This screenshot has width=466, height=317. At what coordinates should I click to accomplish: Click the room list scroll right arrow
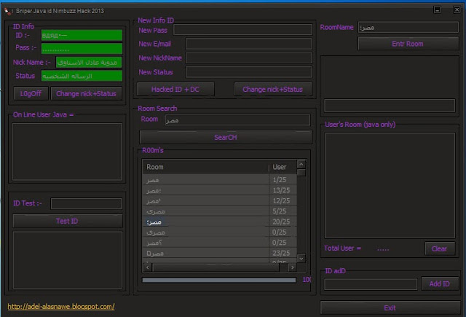(x=293, y=267)
